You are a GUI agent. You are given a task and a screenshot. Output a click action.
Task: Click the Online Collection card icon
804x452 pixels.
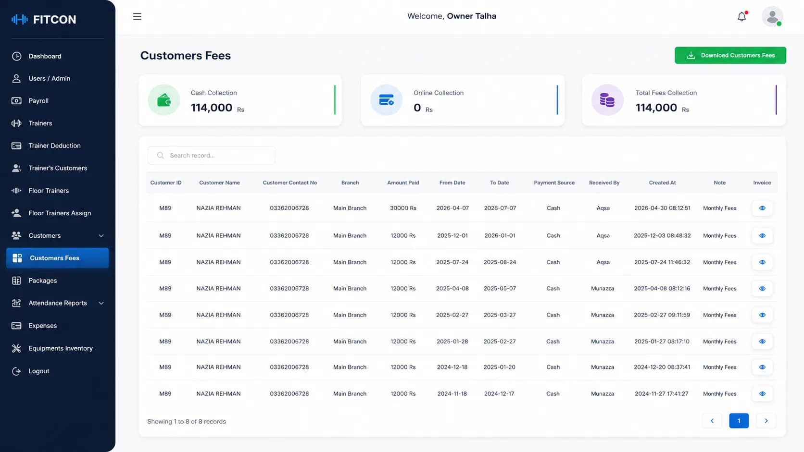click(386, 100)
